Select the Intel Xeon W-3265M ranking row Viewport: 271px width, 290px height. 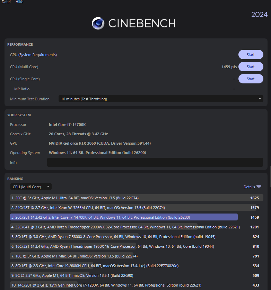pos(137,208)
